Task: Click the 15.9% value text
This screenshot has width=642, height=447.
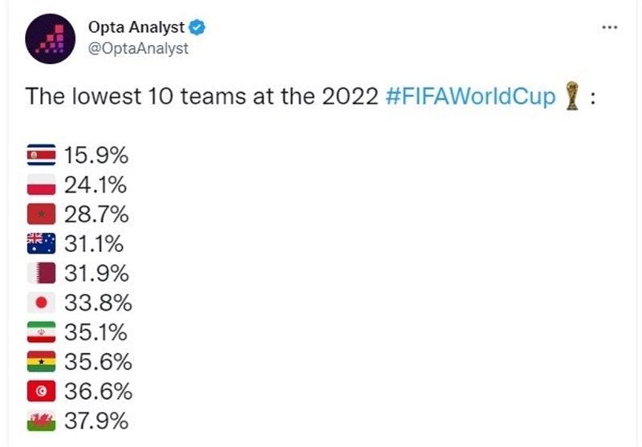Action: coord(96,155)
